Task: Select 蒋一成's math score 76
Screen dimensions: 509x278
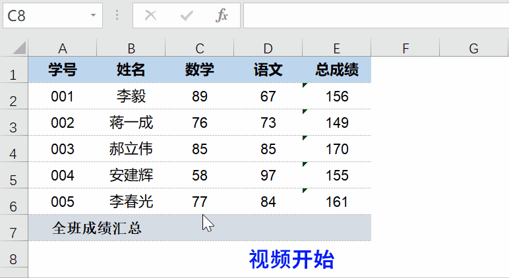Action: (200, 123)
